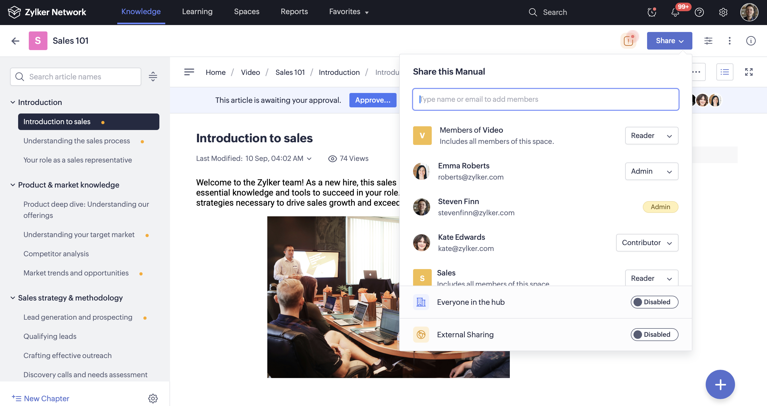Open the manual info icon

point(751,41)
